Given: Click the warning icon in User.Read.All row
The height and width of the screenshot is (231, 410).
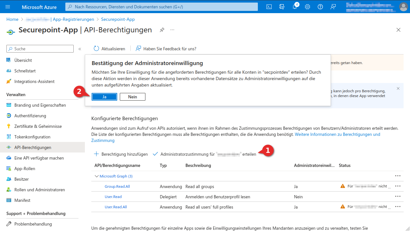Looking at the screenshot, I should point(343,207).
